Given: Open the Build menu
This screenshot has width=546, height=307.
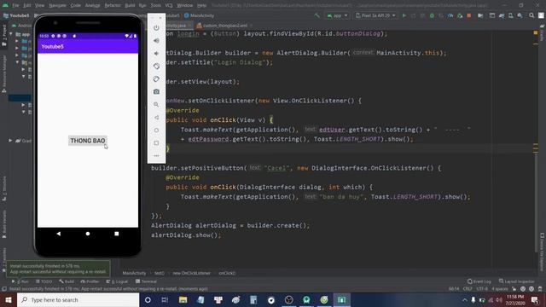Looking at the screenshot, I should click(x=130, y=6).
